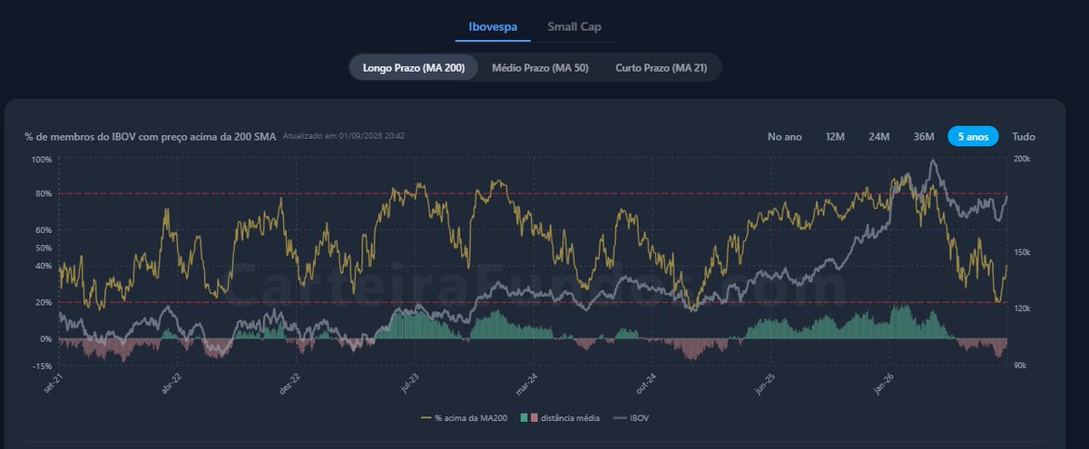Select Longo Prazo (MA 200) option
The width and height of the screenshot is (1089, 449).
point(414,68)
